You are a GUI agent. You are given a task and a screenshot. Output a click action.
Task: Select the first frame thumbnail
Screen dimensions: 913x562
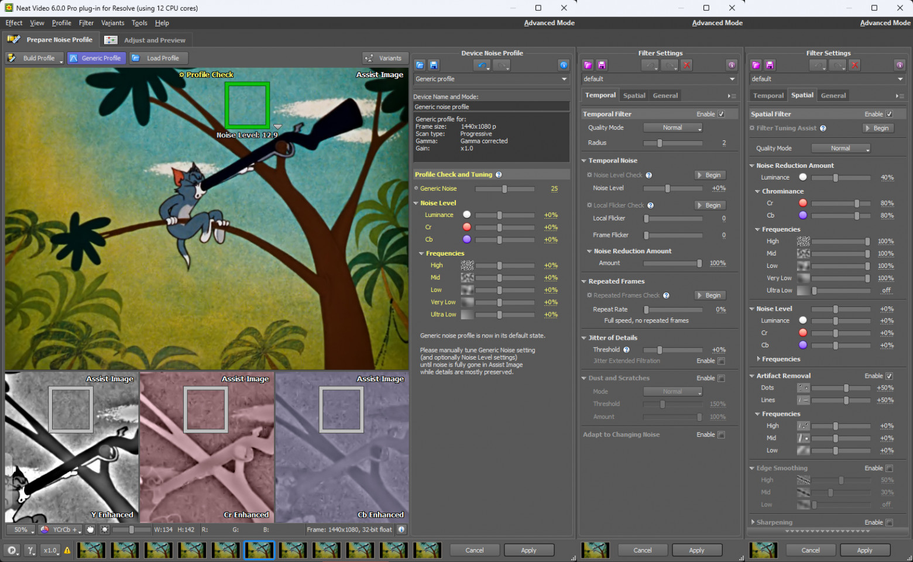91,550
